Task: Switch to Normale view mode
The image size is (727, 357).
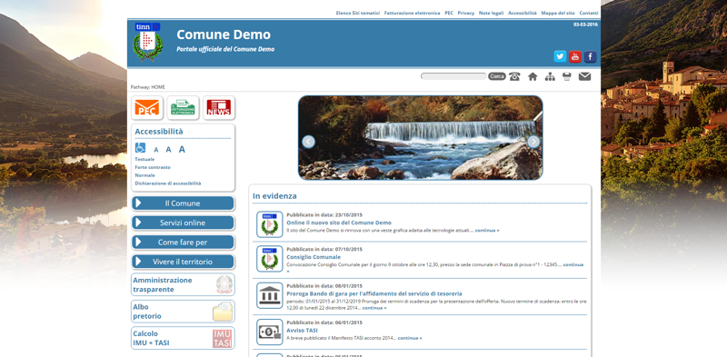Action: [x=144, y=175]
